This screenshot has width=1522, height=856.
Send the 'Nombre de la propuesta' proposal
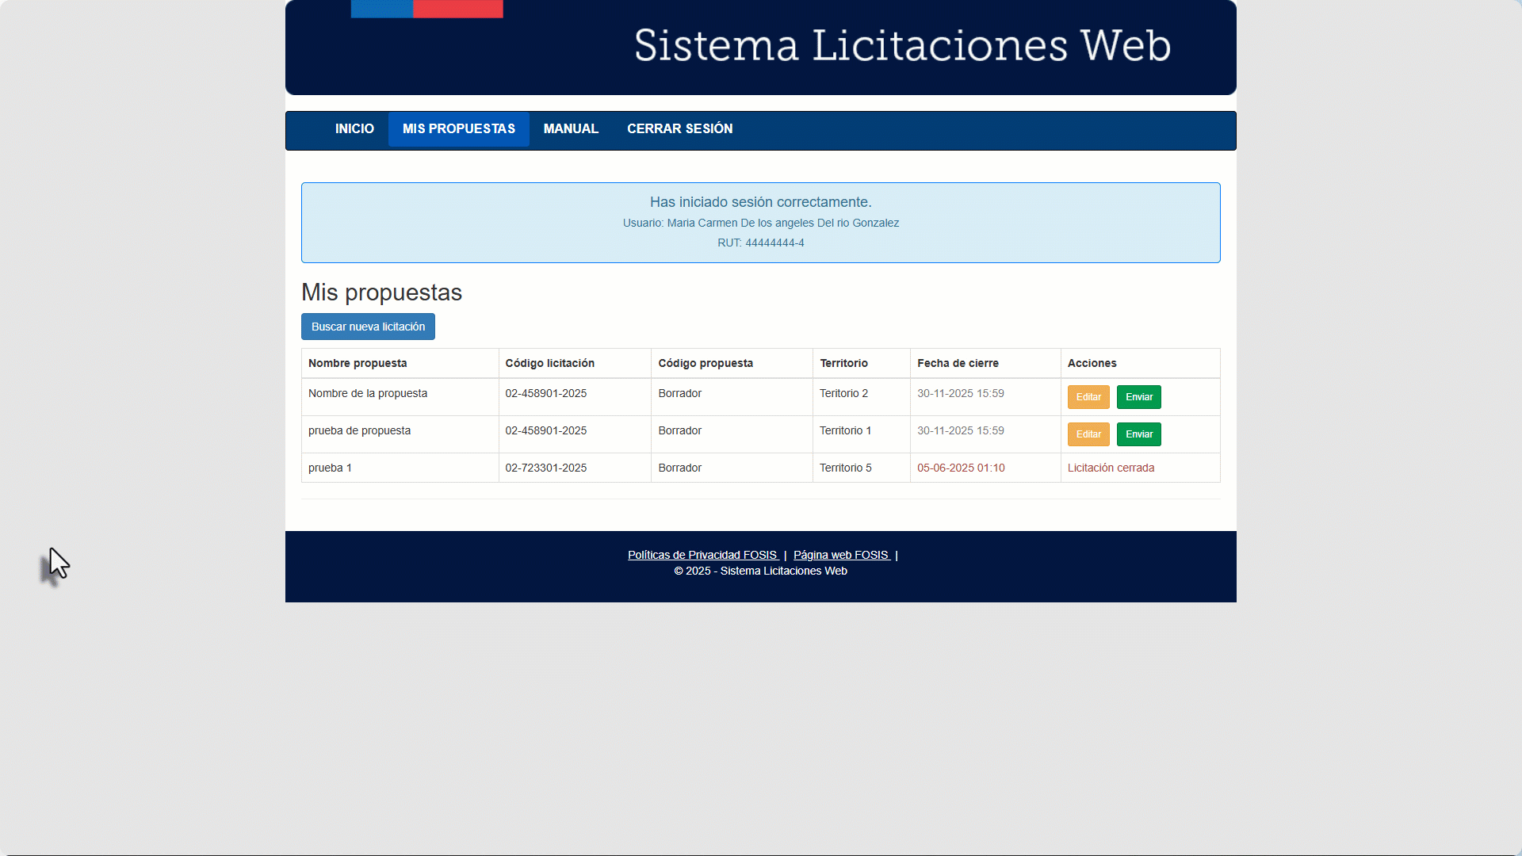[x=1138, y=397]
